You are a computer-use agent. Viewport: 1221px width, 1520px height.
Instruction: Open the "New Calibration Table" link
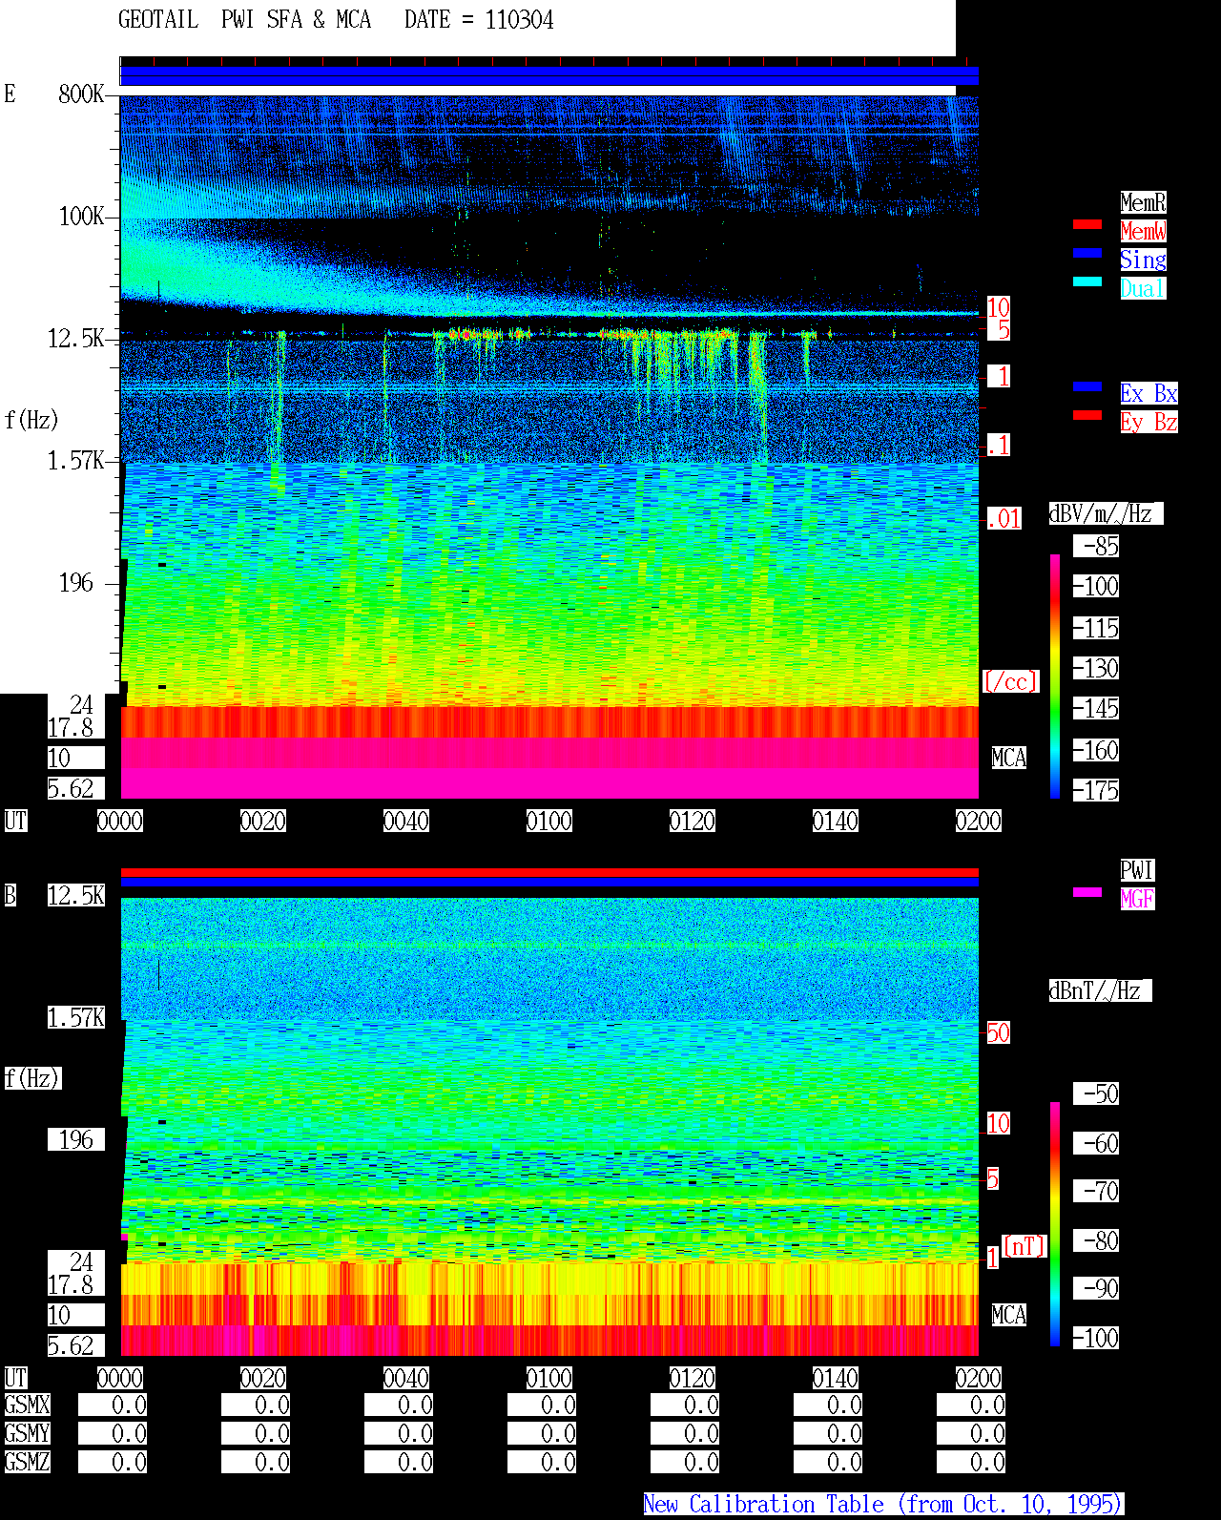coord(883,1504)
